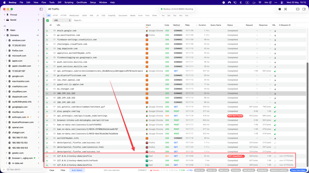
Task: Click the orange status dot on row 49
Action: (47, 116)
